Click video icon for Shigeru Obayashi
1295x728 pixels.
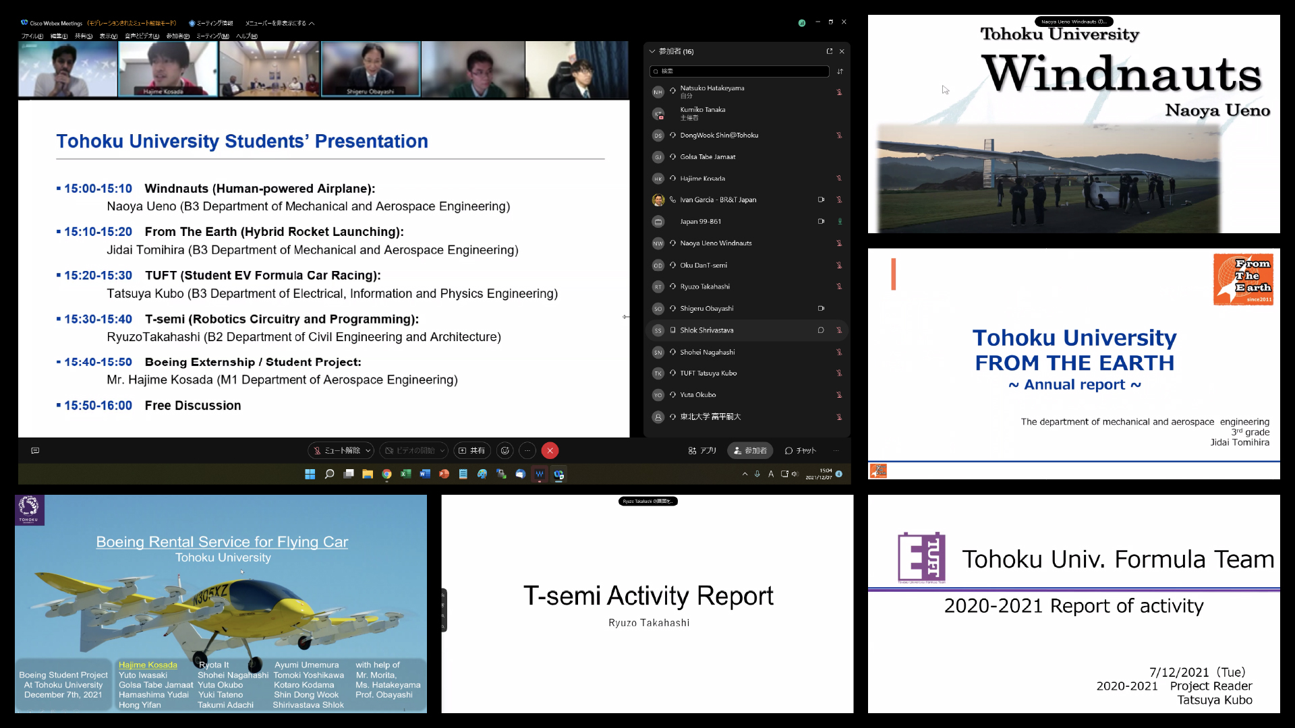tap(821, 308)
